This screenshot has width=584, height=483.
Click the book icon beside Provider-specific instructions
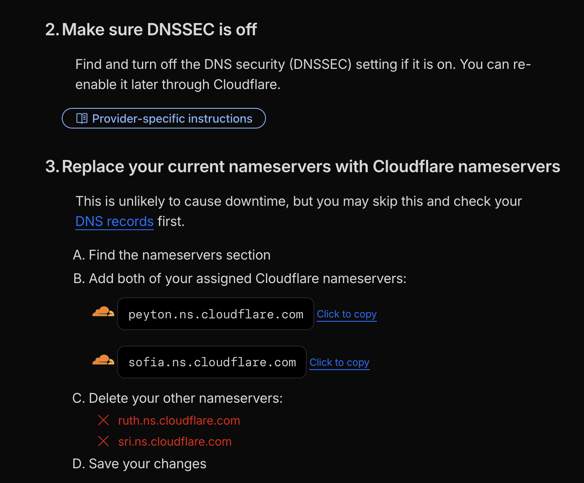(x=82, y=118)
